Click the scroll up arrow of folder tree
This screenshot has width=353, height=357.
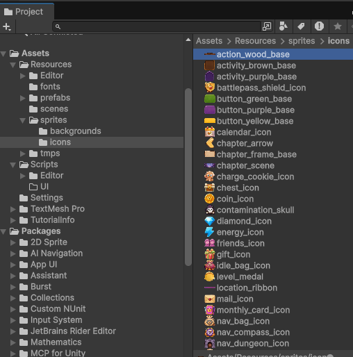pyautogui.click(x=188, y=40)
